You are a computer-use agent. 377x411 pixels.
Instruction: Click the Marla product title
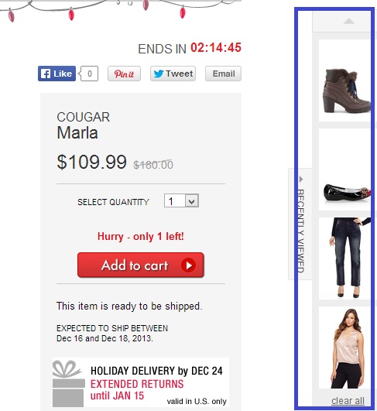pos(77,132)
